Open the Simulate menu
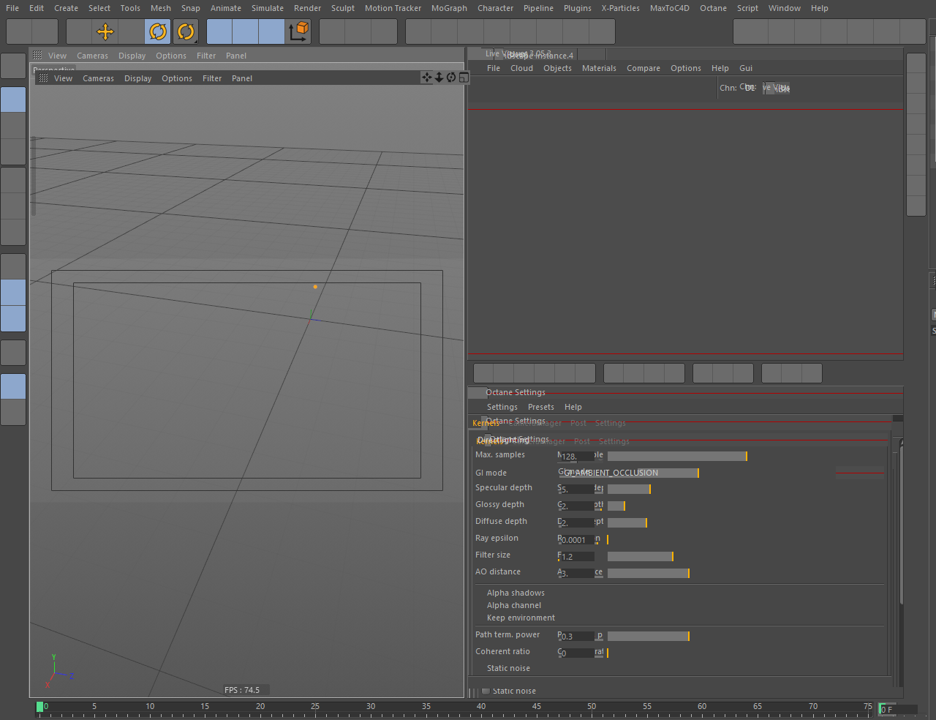This screenshot has width=936, height=720. pyautogui.click(x=268, y=8)
